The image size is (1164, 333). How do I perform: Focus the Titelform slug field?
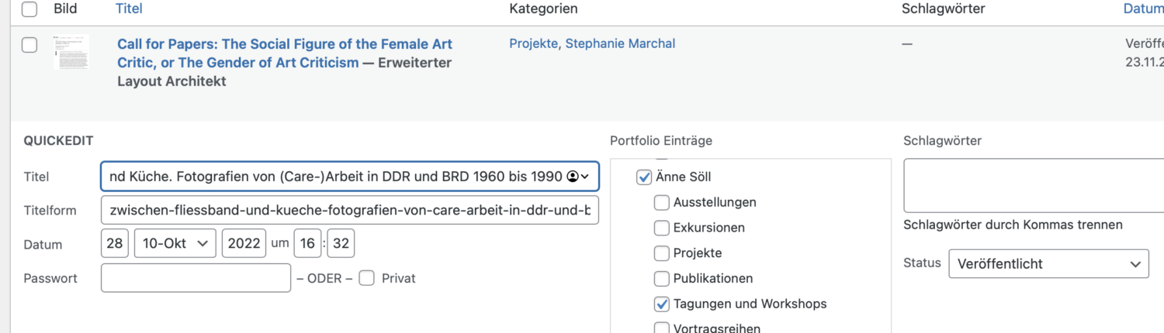click(x=350, y=210)
